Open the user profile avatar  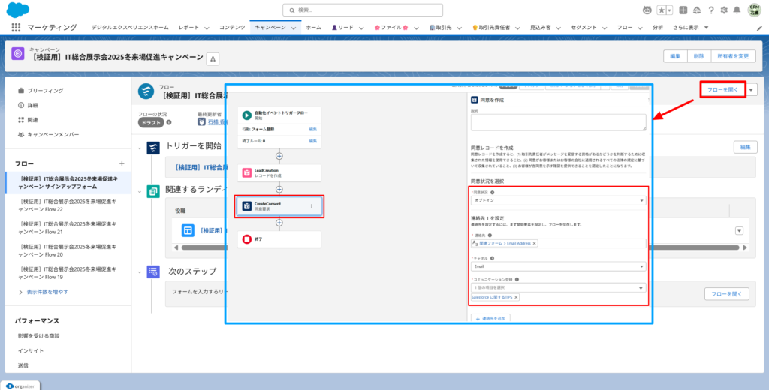[754, 10]
